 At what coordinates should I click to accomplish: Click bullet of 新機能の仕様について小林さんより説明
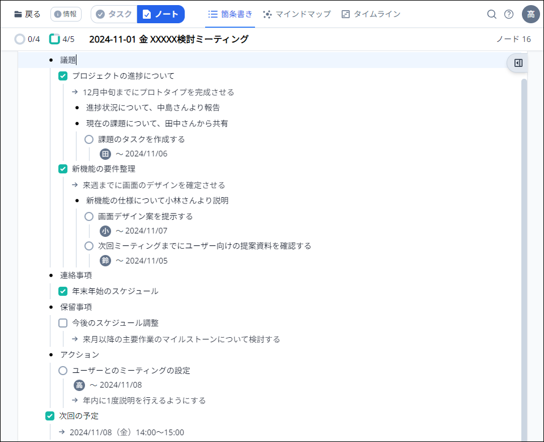[x=77, y=201]
